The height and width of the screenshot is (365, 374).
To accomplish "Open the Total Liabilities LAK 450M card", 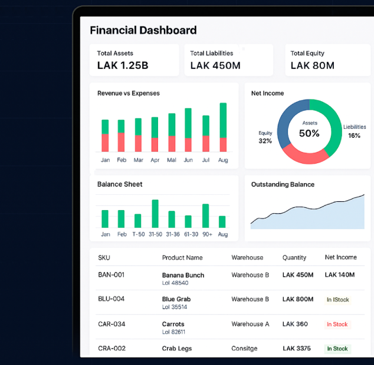I will coord(228,60).
